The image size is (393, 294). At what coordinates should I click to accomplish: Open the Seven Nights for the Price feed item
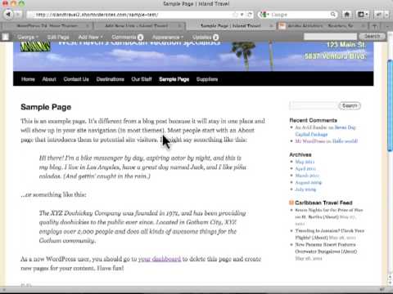(x=329, y=213)
